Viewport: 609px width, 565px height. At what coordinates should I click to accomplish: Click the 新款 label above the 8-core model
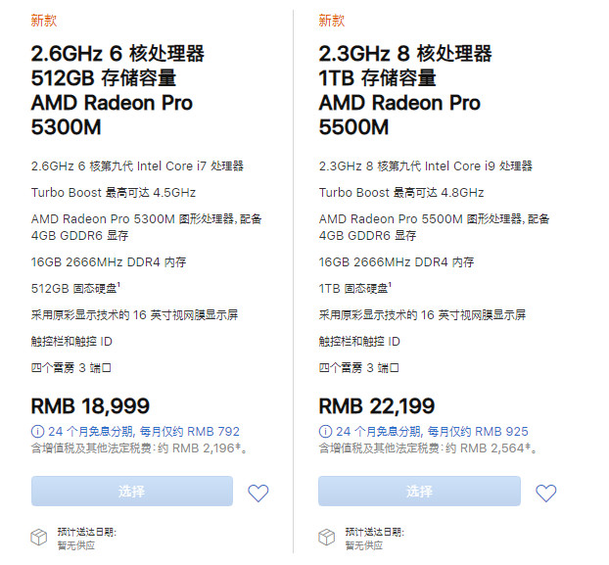point(332,21)
